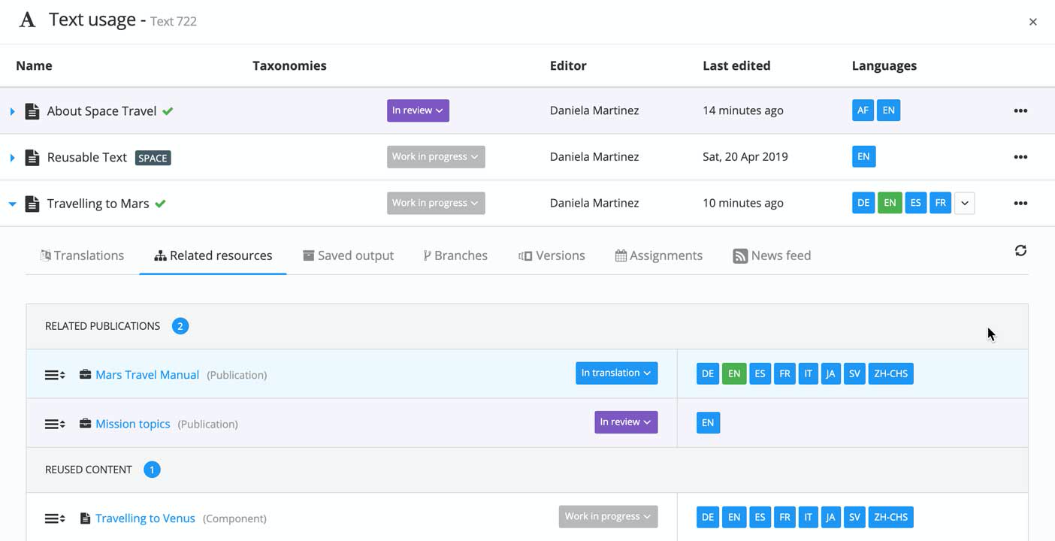The width and height of the screenshot is (1055, 541).
Task: Click the reorder handle for Travelling to Venus
Action: 55,518
